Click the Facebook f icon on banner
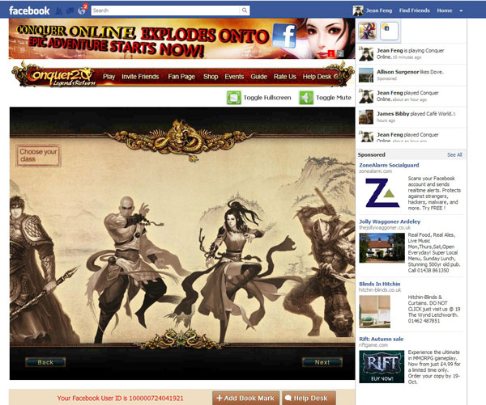Screen dimensions: 486x405 click(x=284, y=36)
